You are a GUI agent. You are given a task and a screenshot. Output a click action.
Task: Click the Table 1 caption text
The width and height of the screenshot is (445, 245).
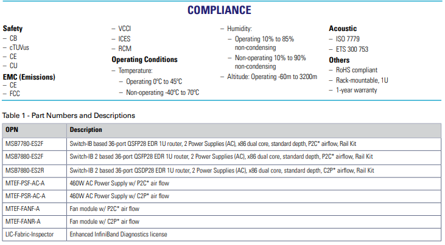point(69,116)
